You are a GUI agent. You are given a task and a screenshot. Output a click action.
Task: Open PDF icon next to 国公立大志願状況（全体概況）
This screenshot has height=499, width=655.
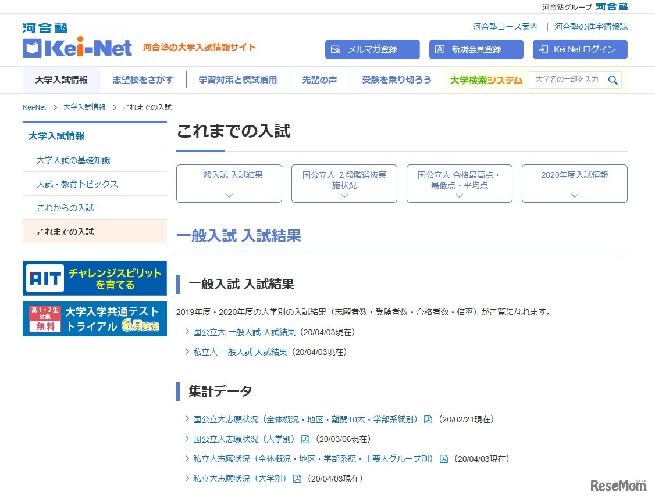tap(429, 419)
